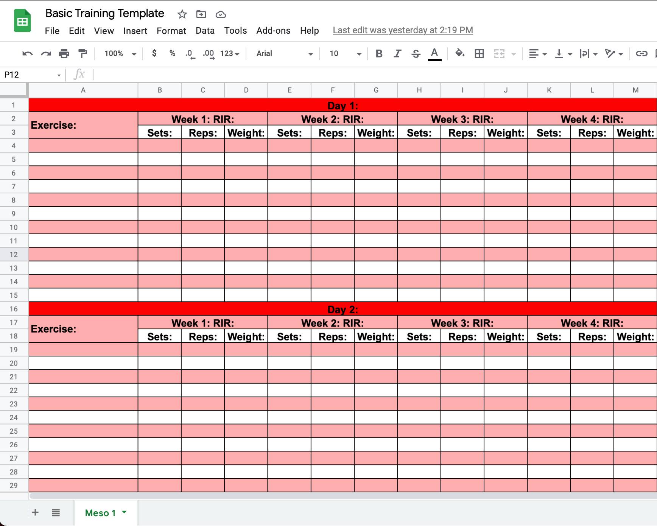Open the View menu

(104, 31)
